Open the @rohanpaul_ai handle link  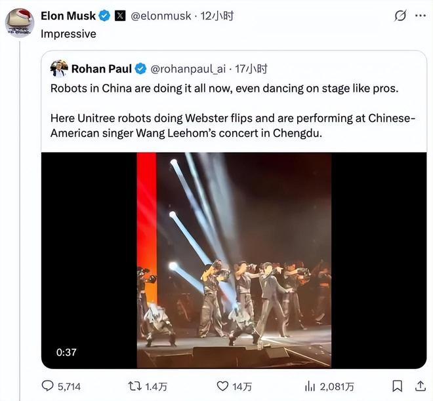(190, 69)
